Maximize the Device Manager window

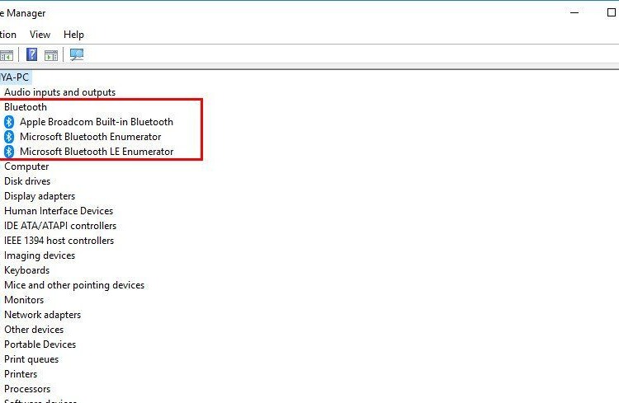pos(612,12)
